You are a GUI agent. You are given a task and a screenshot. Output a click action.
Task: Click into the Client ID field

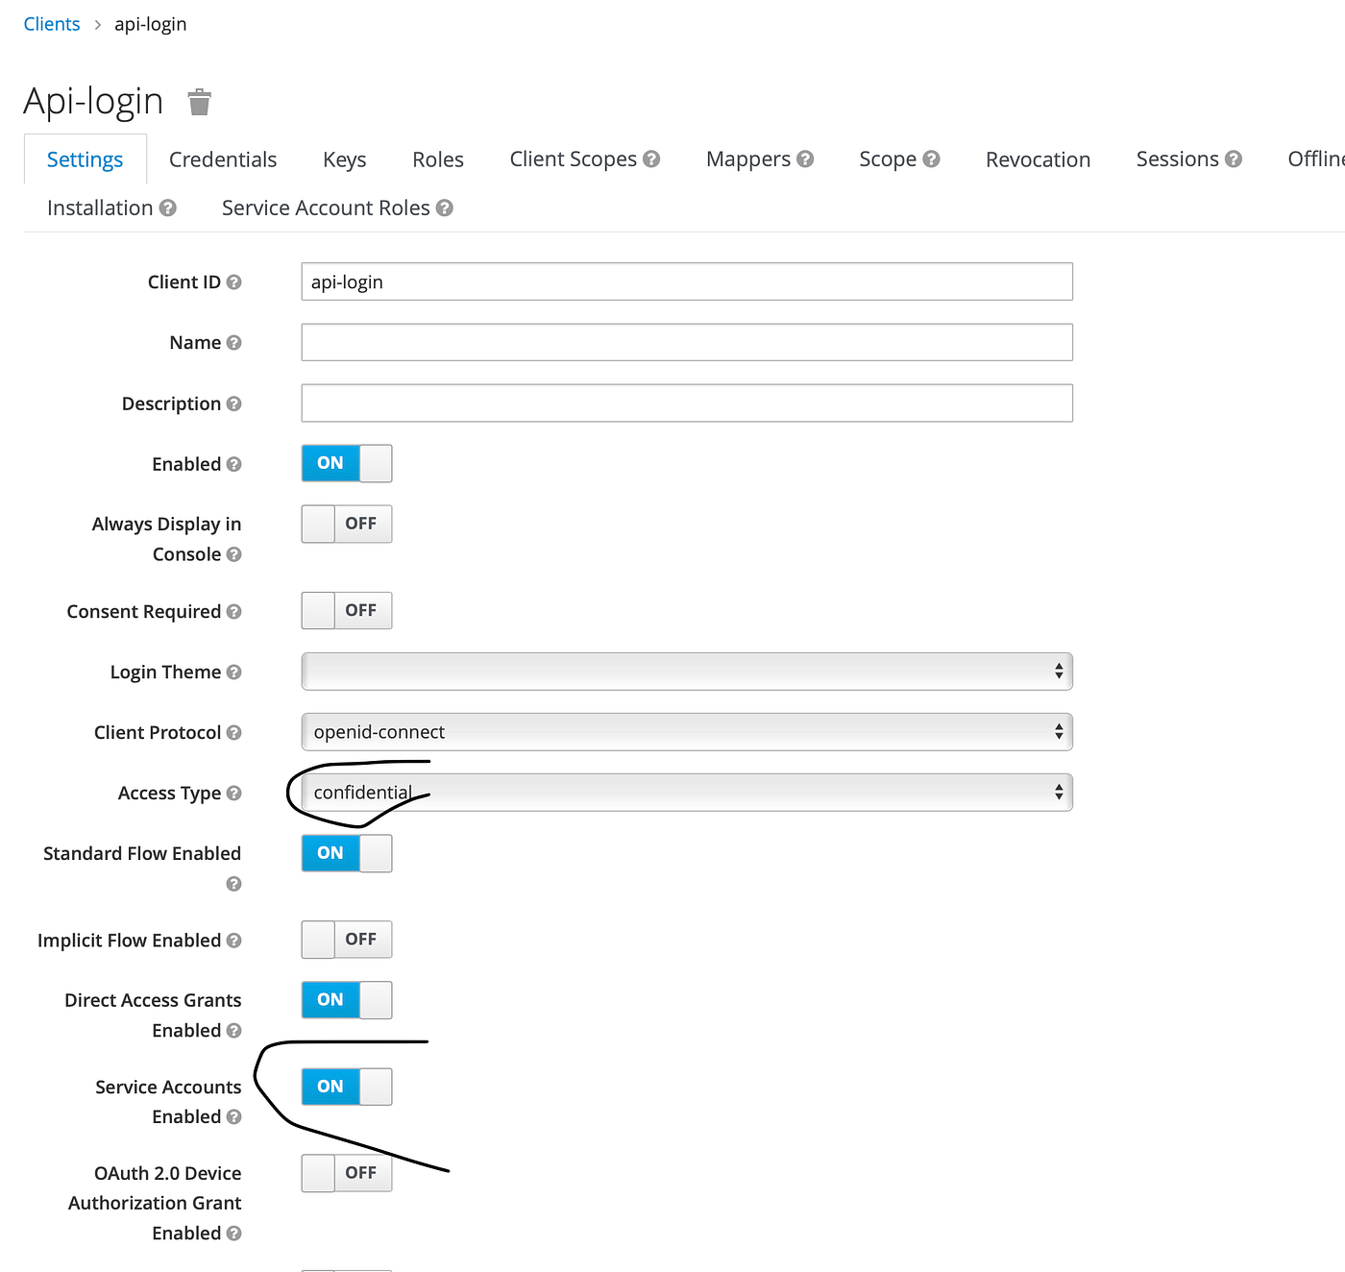[x=687, y=281]
